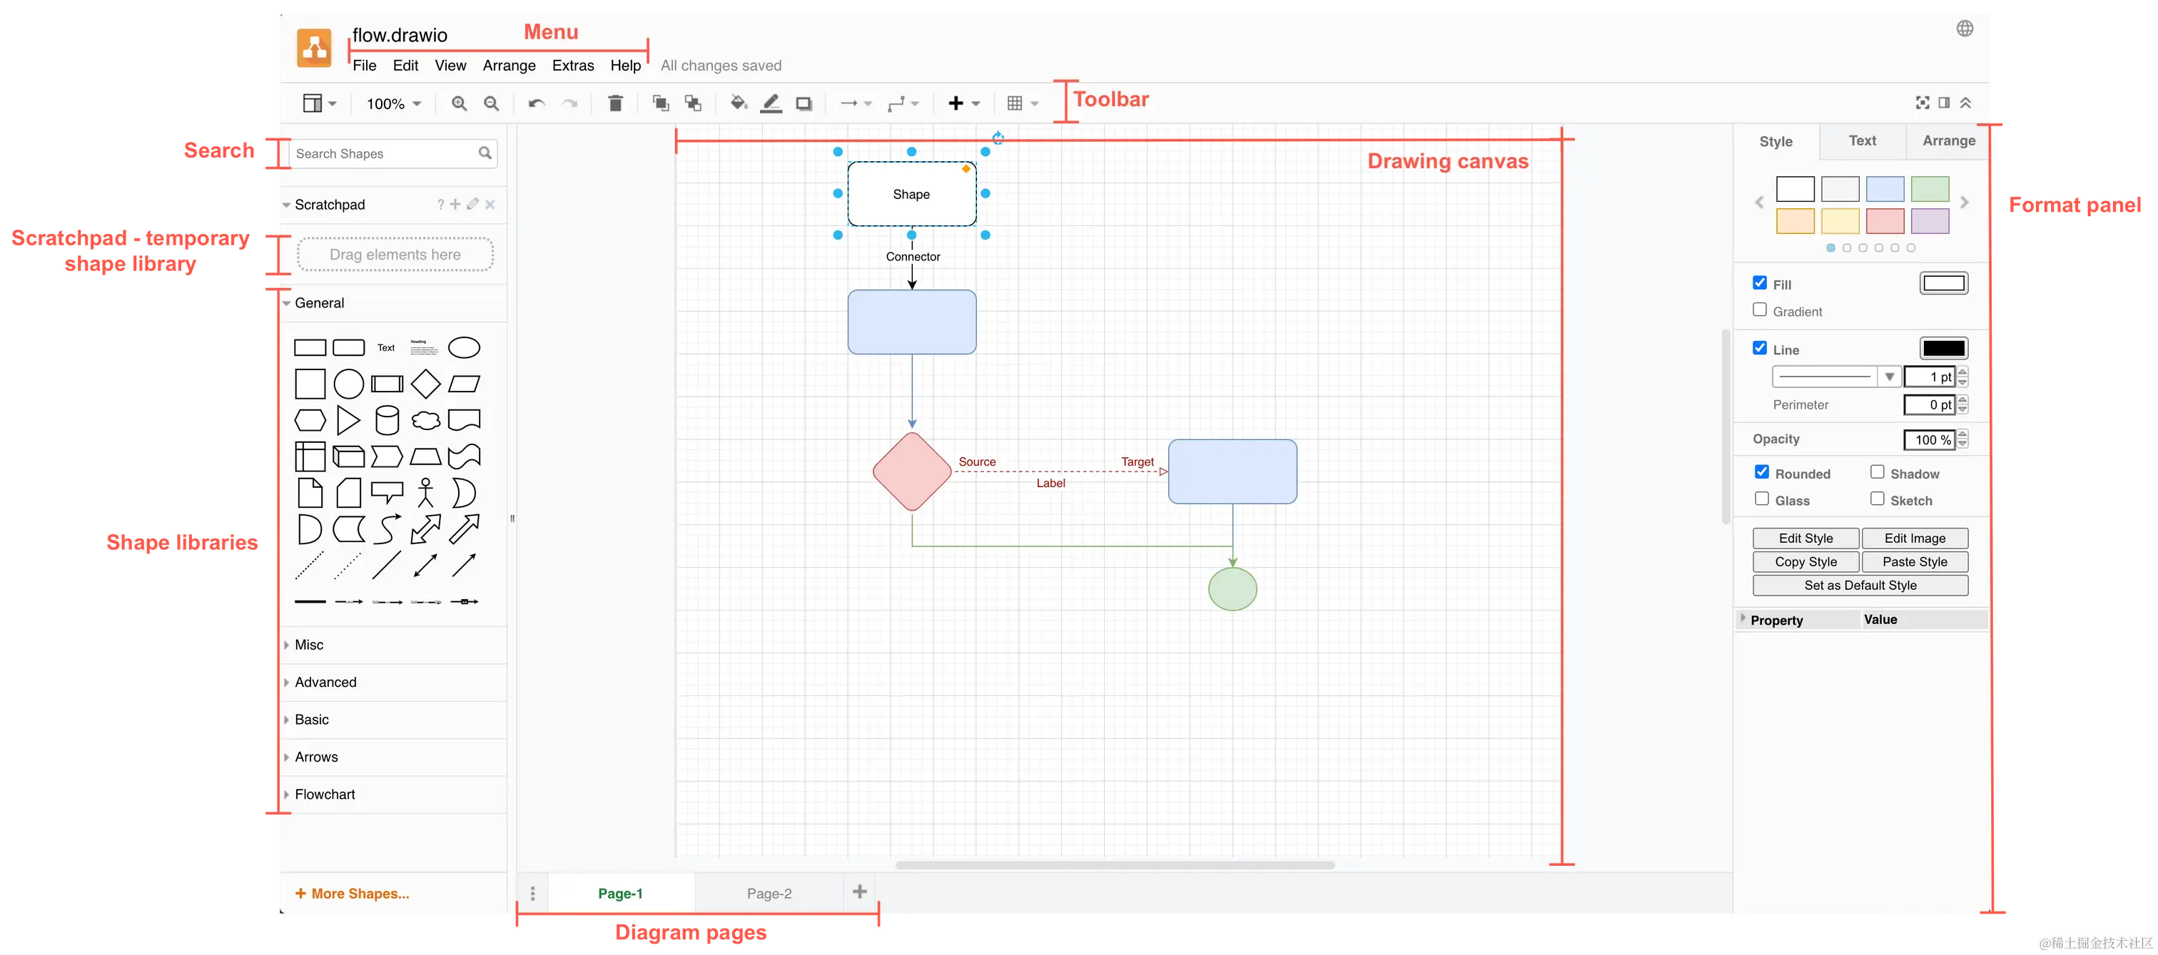Pick the light green style swatch
The image size is (2158, 955).
coord(1930,189)
